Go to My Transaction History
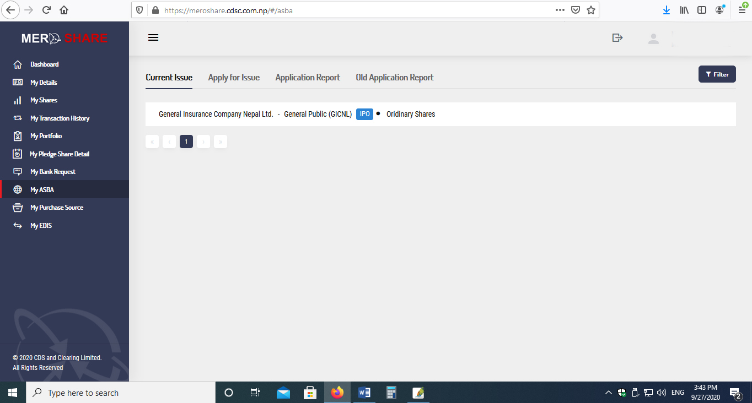The height and width of the screenshot is (403, 752). [x=60, y=118]
